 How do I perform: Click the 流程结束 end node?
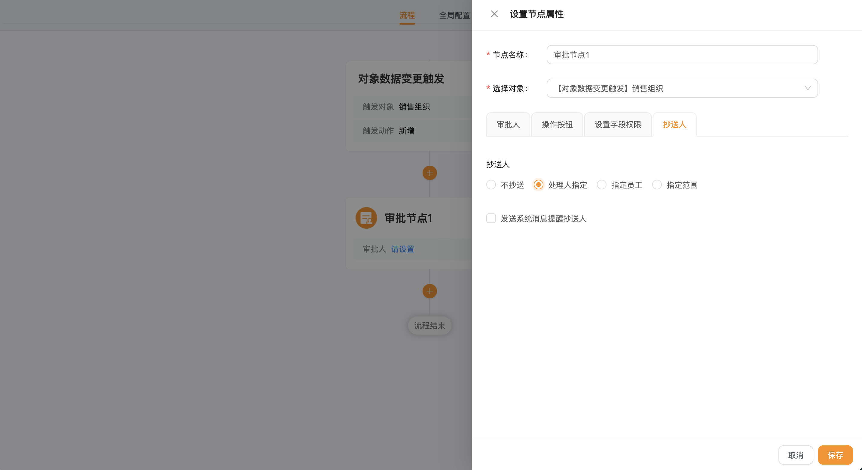click(430, 326)
